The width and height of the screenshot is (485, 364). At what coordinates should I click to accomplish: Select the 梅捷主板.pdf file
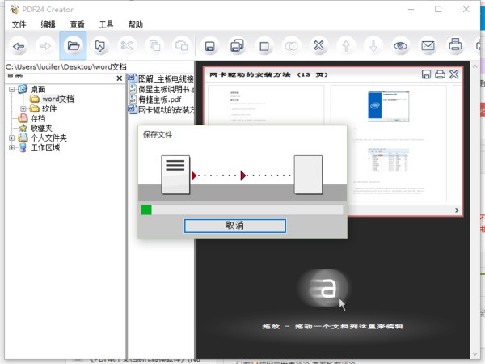click(x=165, y=99)
